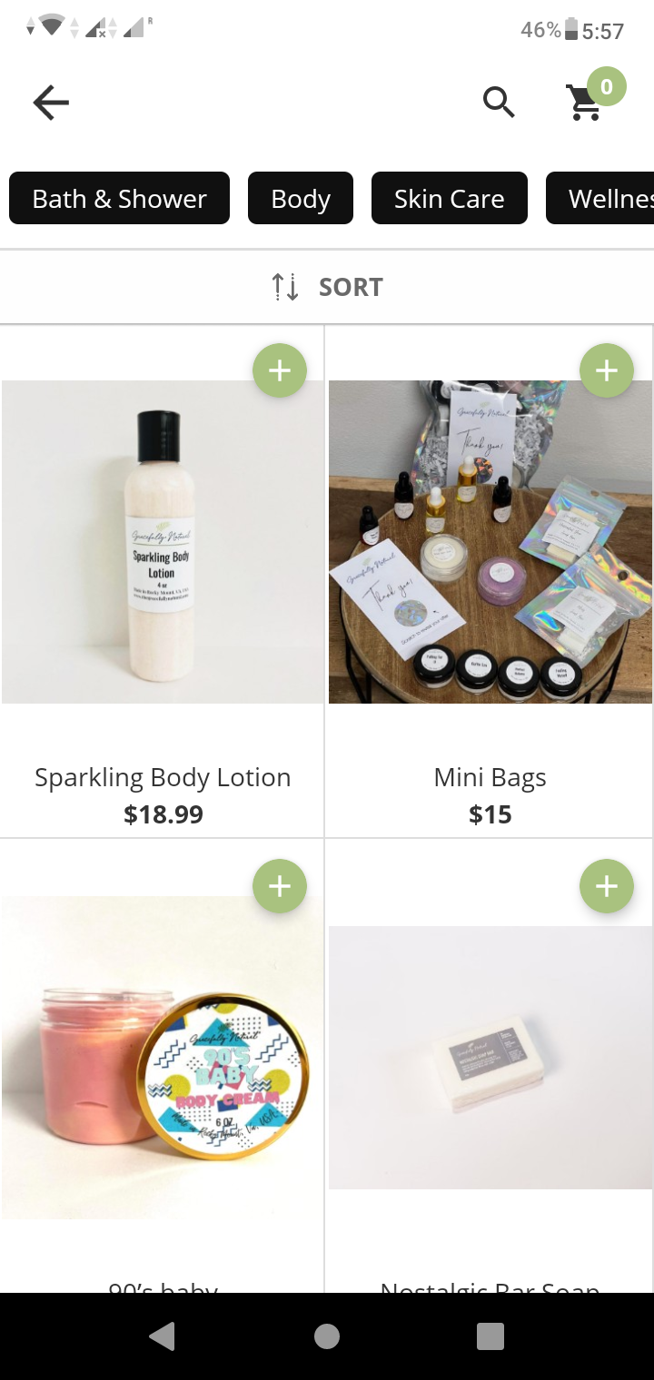This screenshot has width=654, height=1380.
Task: Open the shopping cart
Action: 586,102
